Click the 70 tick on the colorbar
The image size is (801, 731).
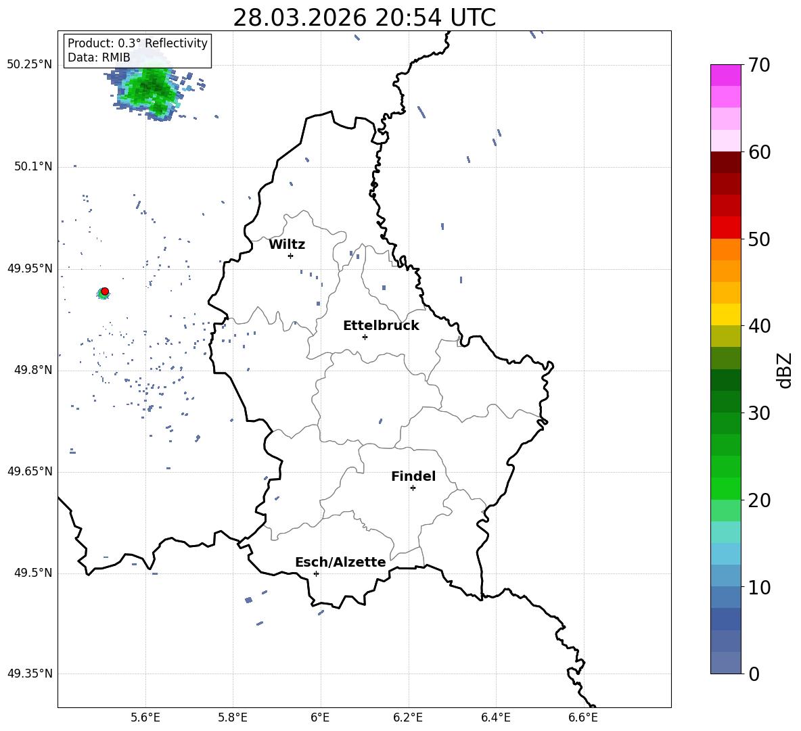pyautogui.click(x=759, y=65)
